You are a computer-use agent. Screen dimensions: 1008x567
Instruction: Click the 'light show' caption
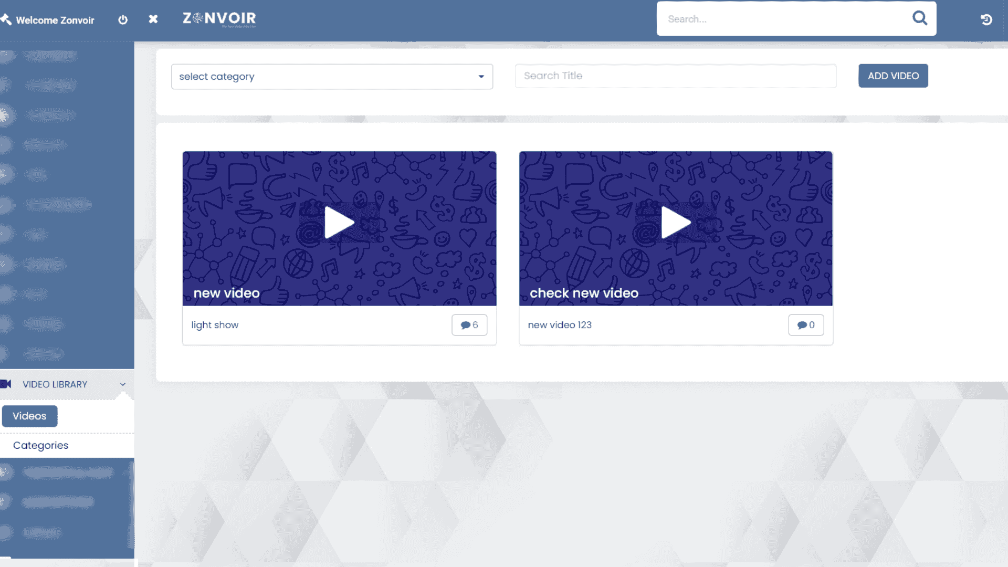click(215, 325)
